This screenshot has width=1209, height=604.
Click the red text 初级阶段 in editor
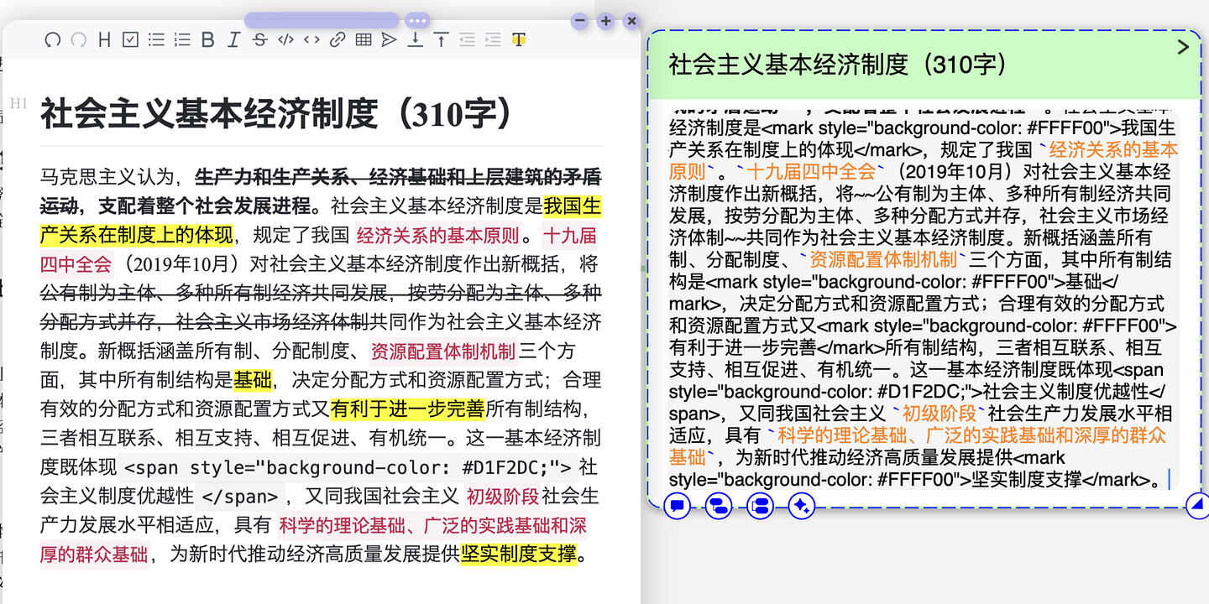point(503,496)
